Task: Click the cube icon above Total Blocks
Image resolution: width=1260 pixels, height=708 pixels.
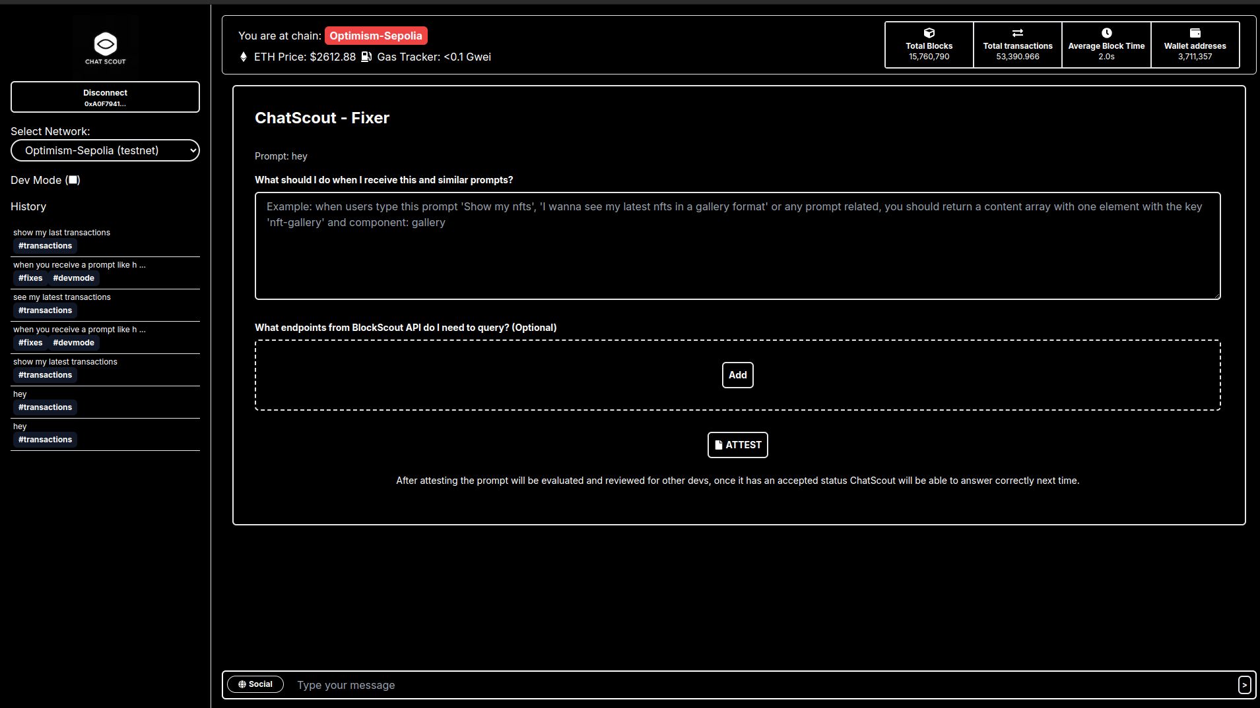Action: pos(929,33)
